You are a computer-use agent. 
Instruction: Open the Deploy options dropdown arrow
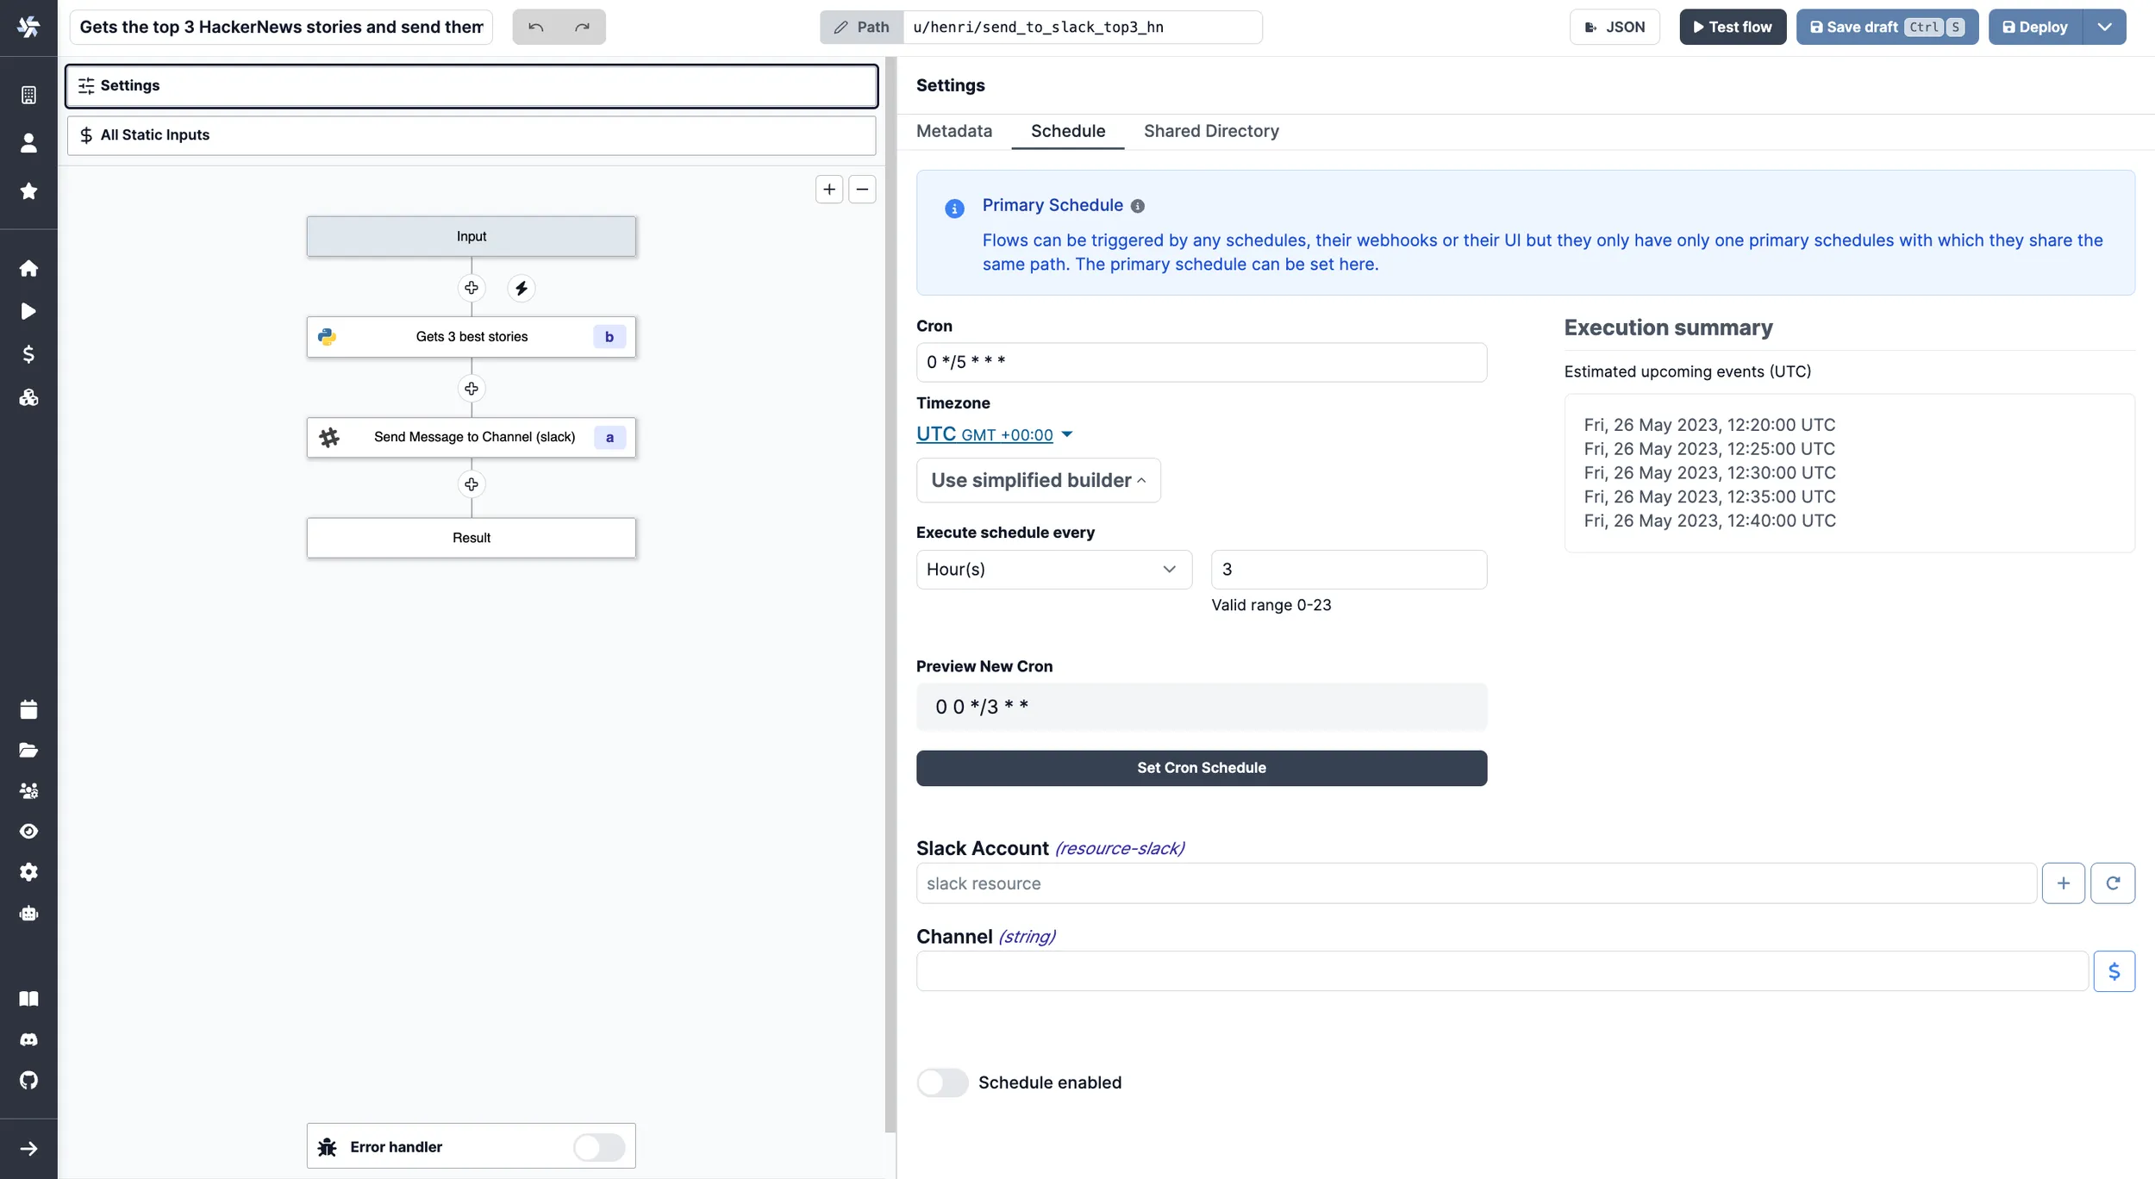tap(2104, 27)
